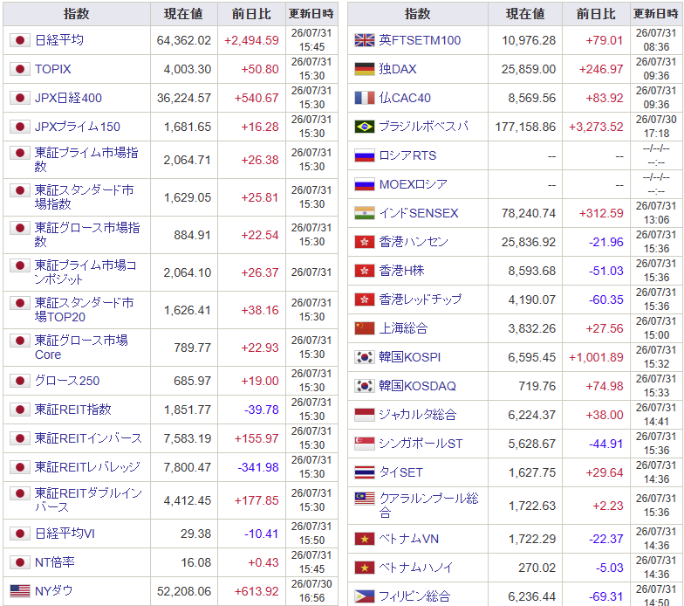Click the UK flag icon beside 英FTSETM100
This screenshot has width=684, height=606.
coord(365,40)
